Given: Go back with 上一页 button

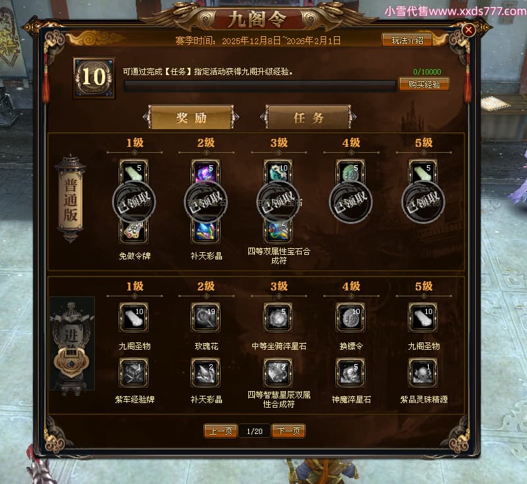Looking at the screenshot, I should (221, 431).
